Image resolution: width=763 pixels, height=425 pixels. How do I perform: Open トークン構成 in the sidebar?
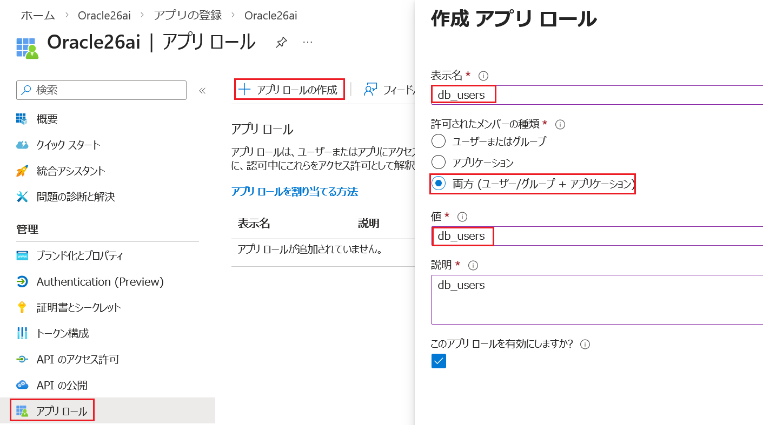(63, 333)
